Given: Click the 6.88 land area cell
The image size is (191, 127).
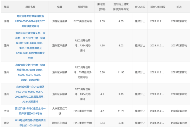Looking at the screenshot, I should (x=102, y=72).
